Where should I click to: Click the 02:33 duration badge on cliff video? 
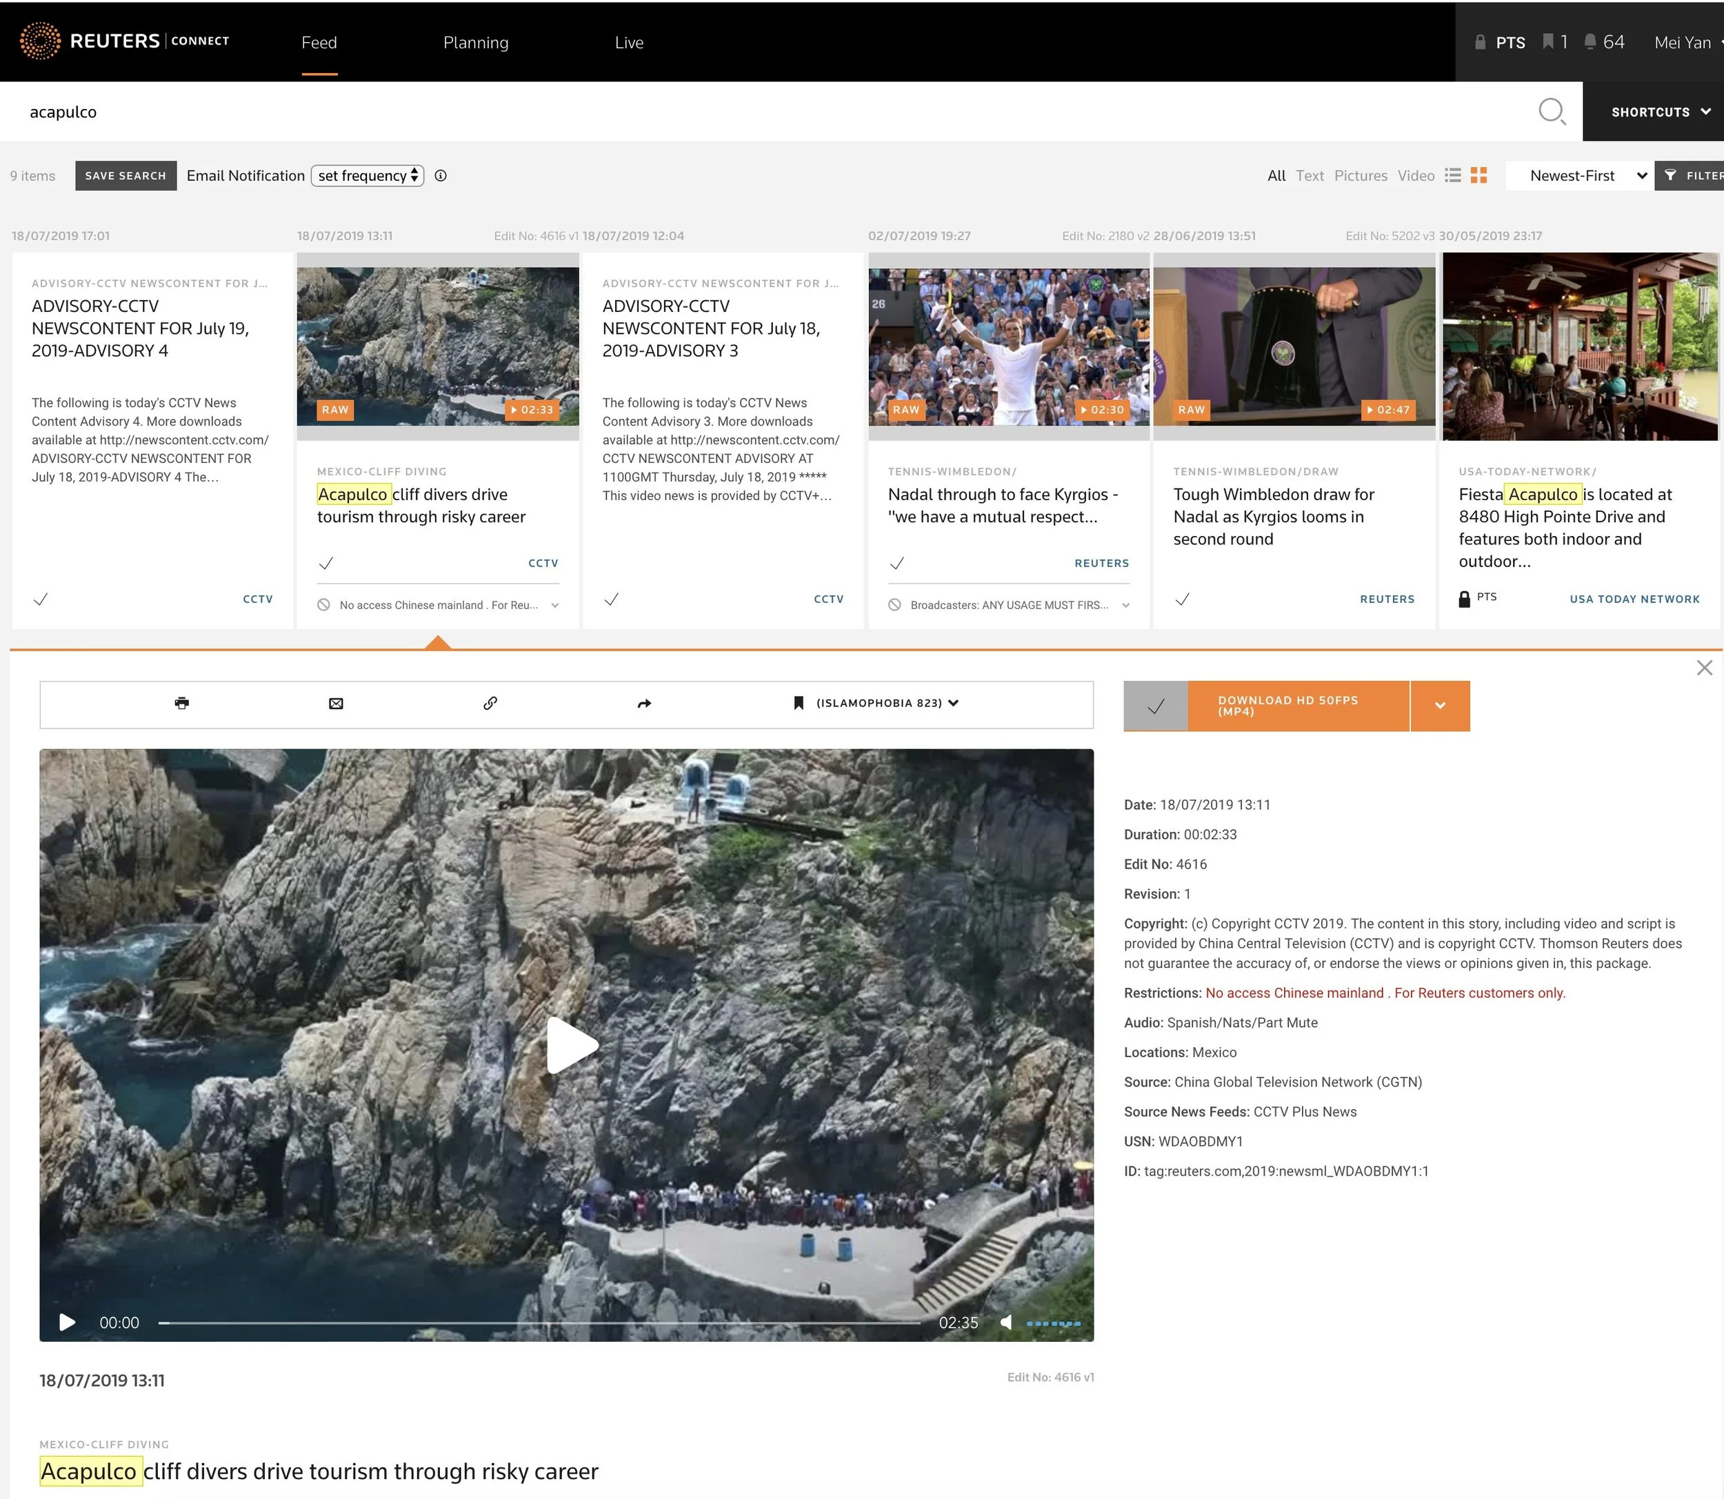coord(532,410)
